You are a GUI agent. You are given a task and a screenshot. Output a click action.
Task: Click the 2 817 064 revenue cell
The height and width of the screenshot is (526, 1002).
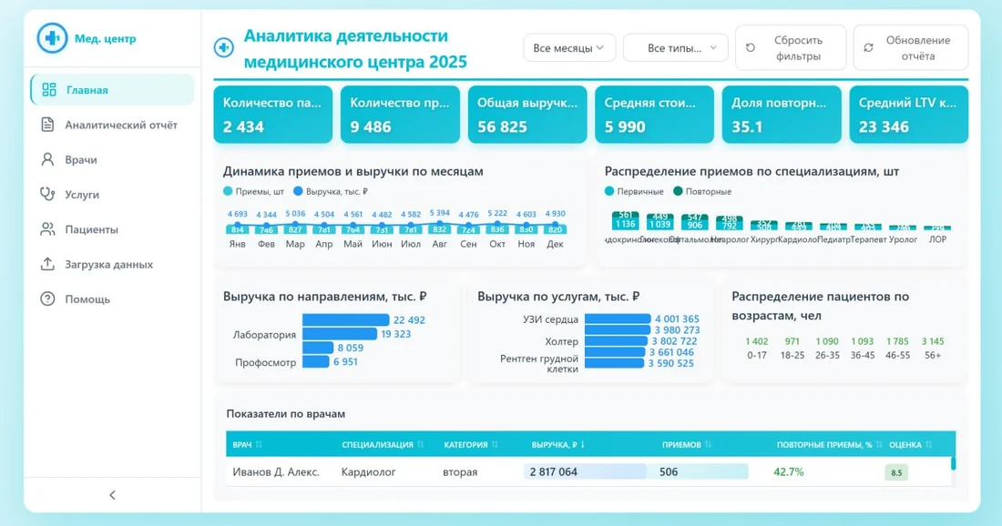(584, 471)
